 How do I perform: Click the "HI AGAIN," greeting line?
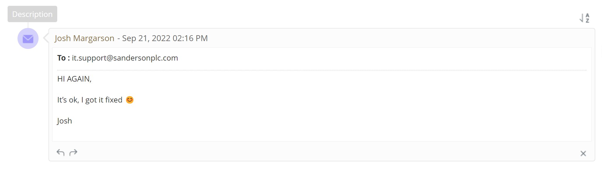pos(74,79)
